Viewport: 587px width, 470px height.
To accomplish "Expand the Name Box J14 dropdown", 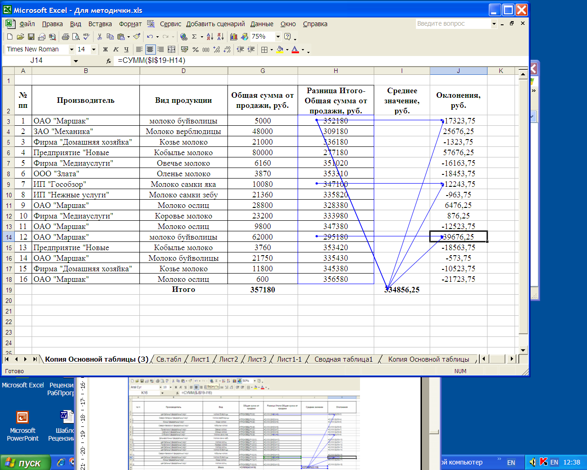I will [x=76, y=61].
